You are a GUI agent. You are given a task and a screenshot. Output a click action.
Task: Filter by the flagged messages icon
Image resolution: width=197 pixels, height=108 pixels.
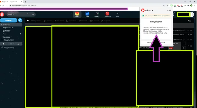[3, 44]
